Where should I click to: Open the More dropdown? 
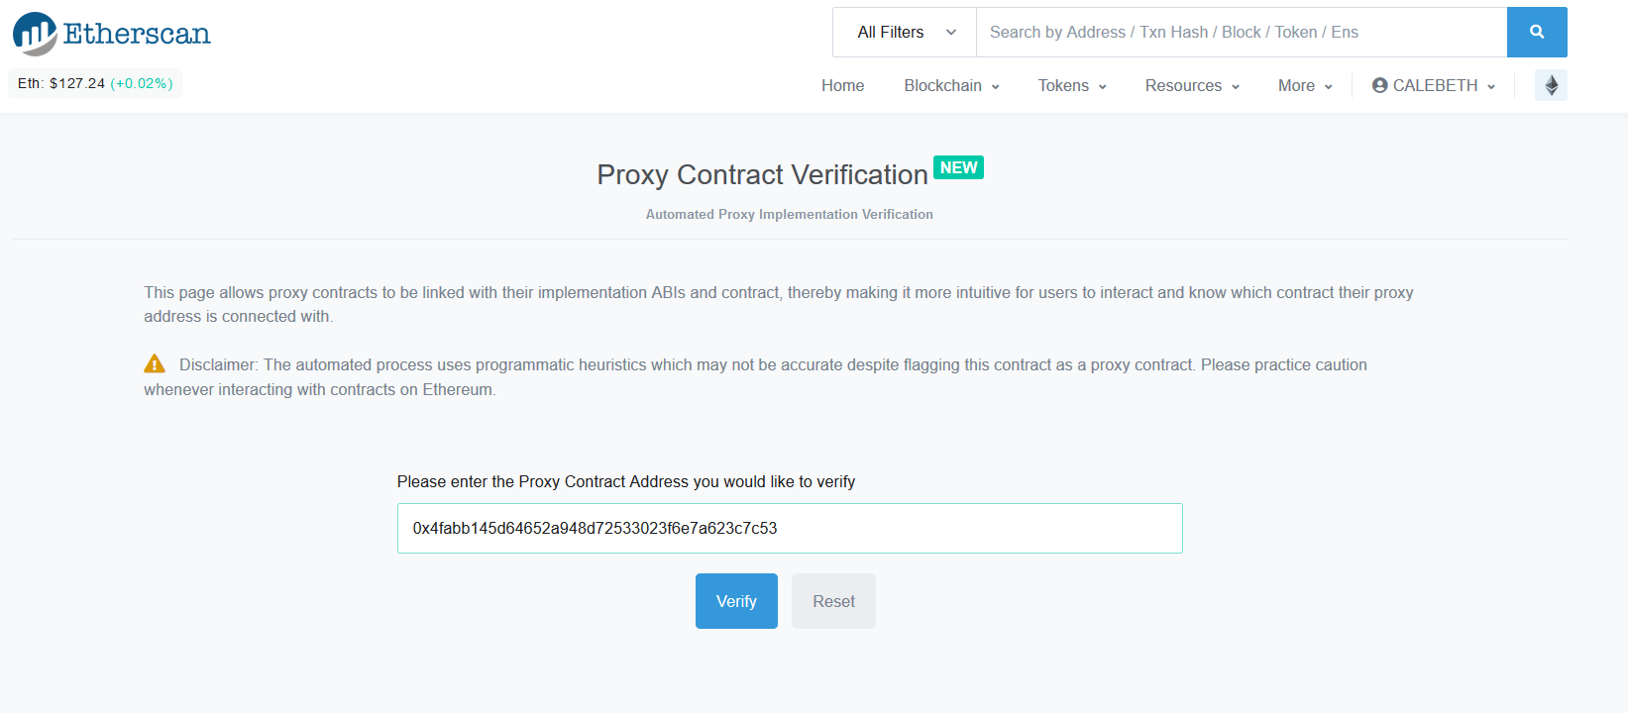[x=1303, y=85]
